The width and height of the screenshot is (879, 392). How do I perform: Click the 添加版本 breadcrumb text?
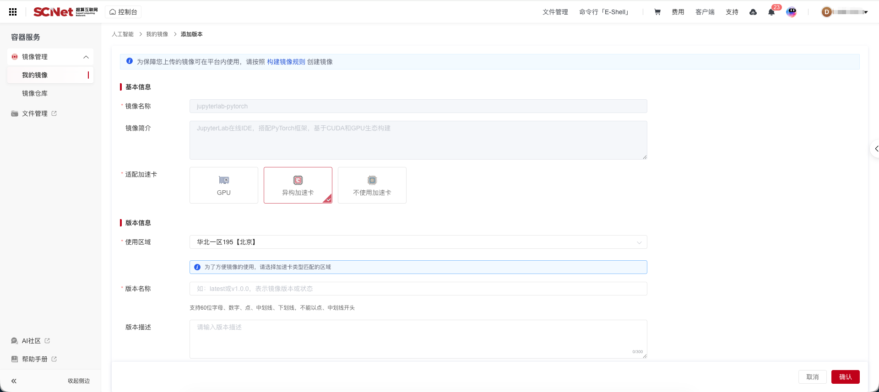click(191, 34)
